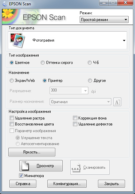This screenshot has width=135, height=194.
Task: Select the Автосегментирование option
Action: [x=18, y=144]
